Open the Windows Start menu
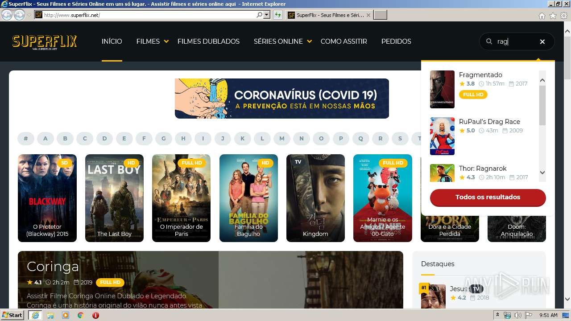Image resolution: width=571 pixels, height=321 pixels. coord(12,315)
